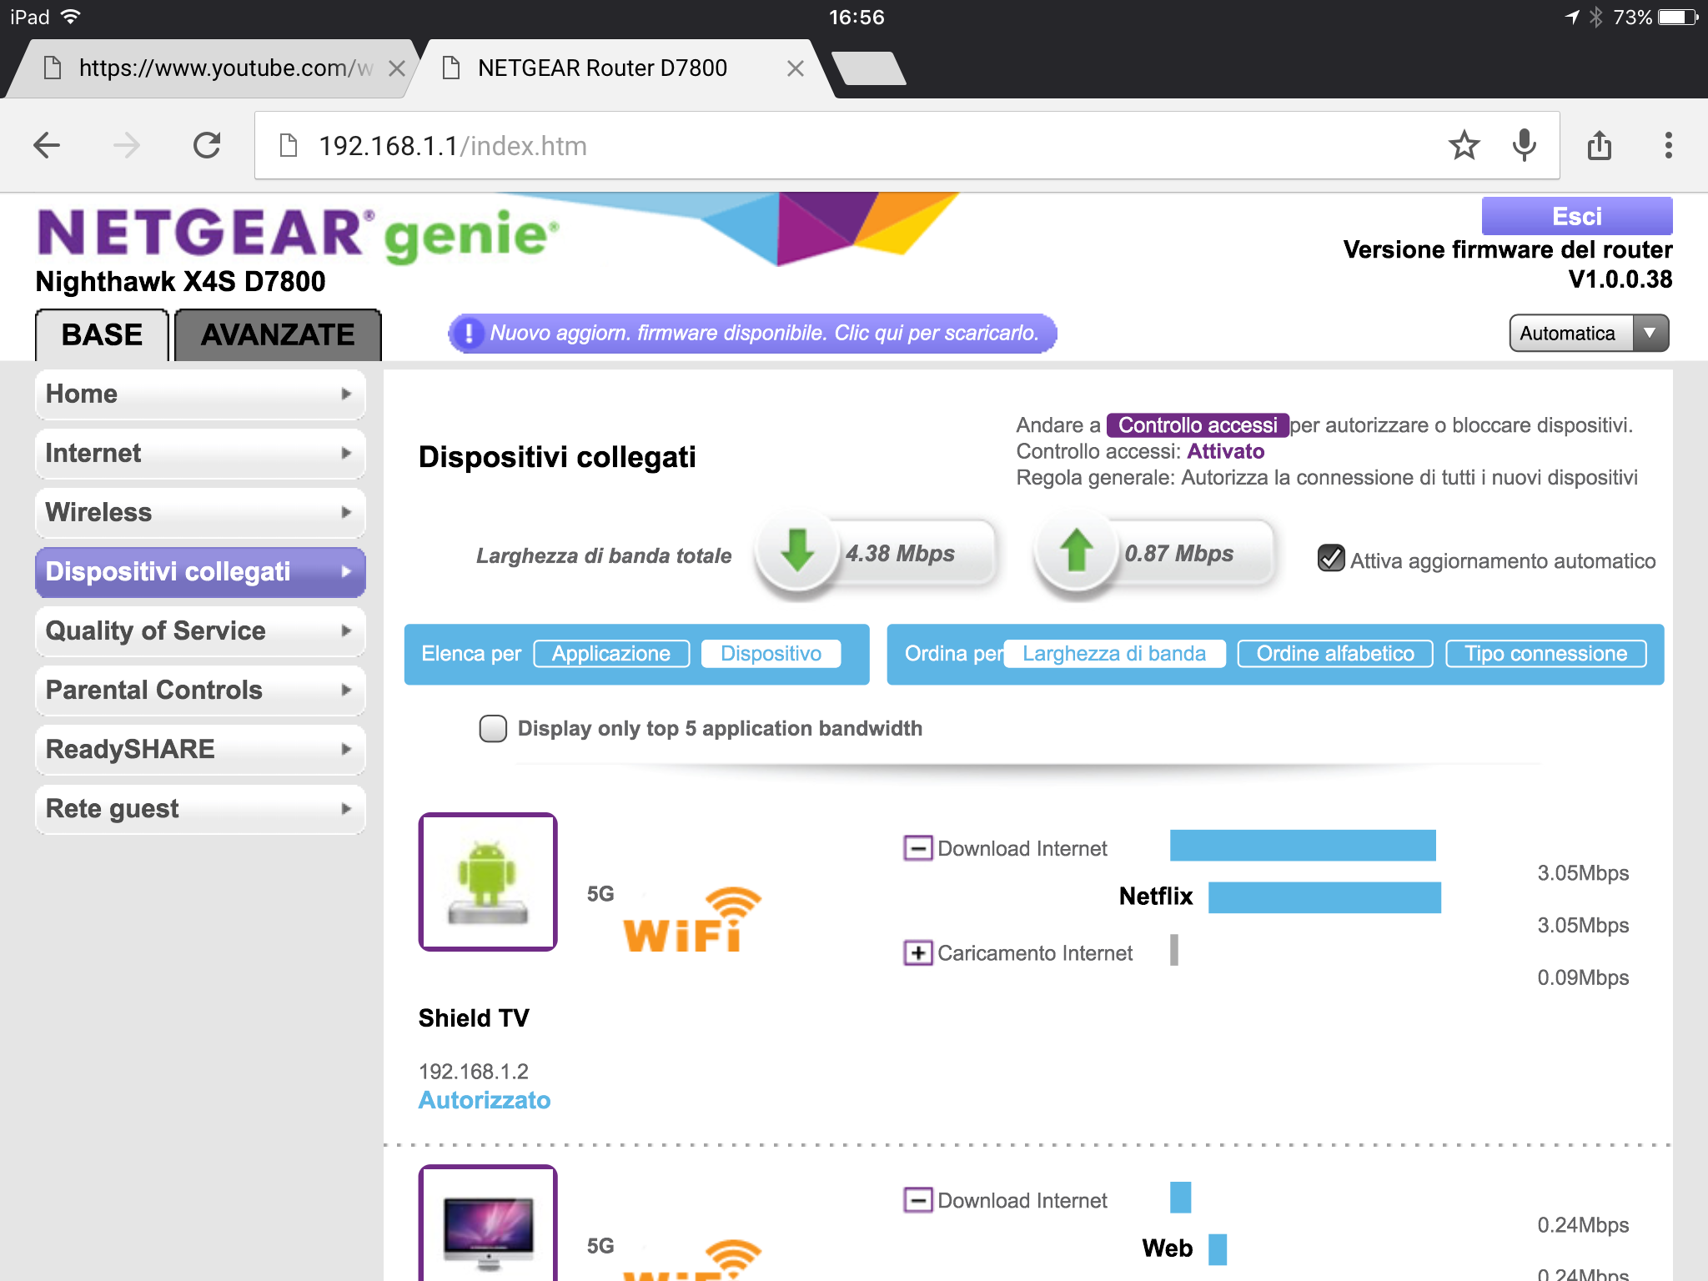Open the three-dot browser menu
1708x1281 pixels.
(1668, 146)
